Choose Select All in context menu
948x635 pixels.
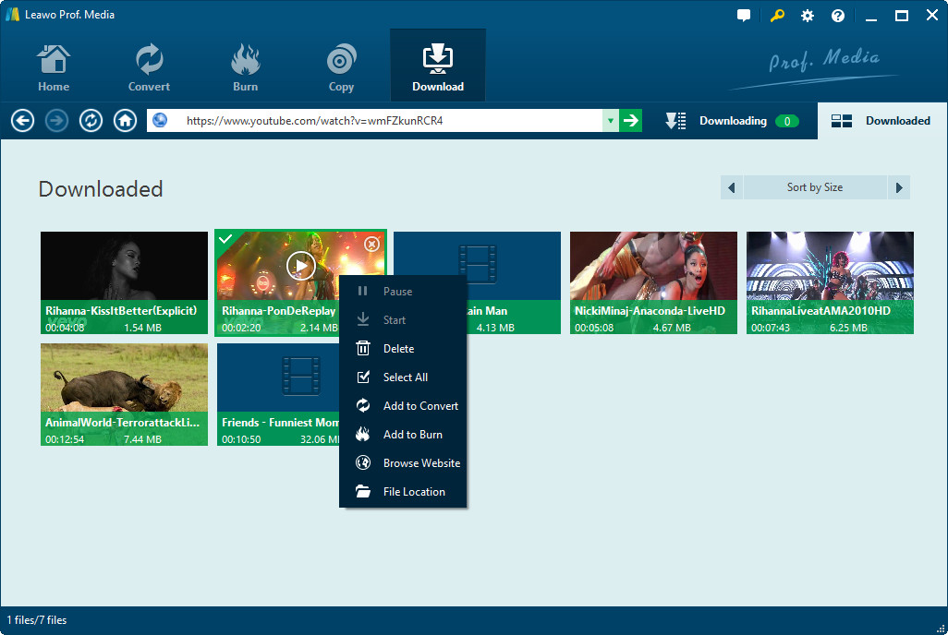403,377
